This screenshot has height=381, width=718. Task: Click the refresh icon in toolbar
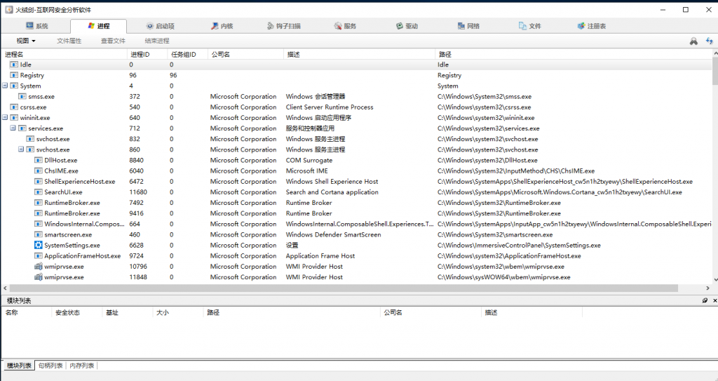point(710,41)
